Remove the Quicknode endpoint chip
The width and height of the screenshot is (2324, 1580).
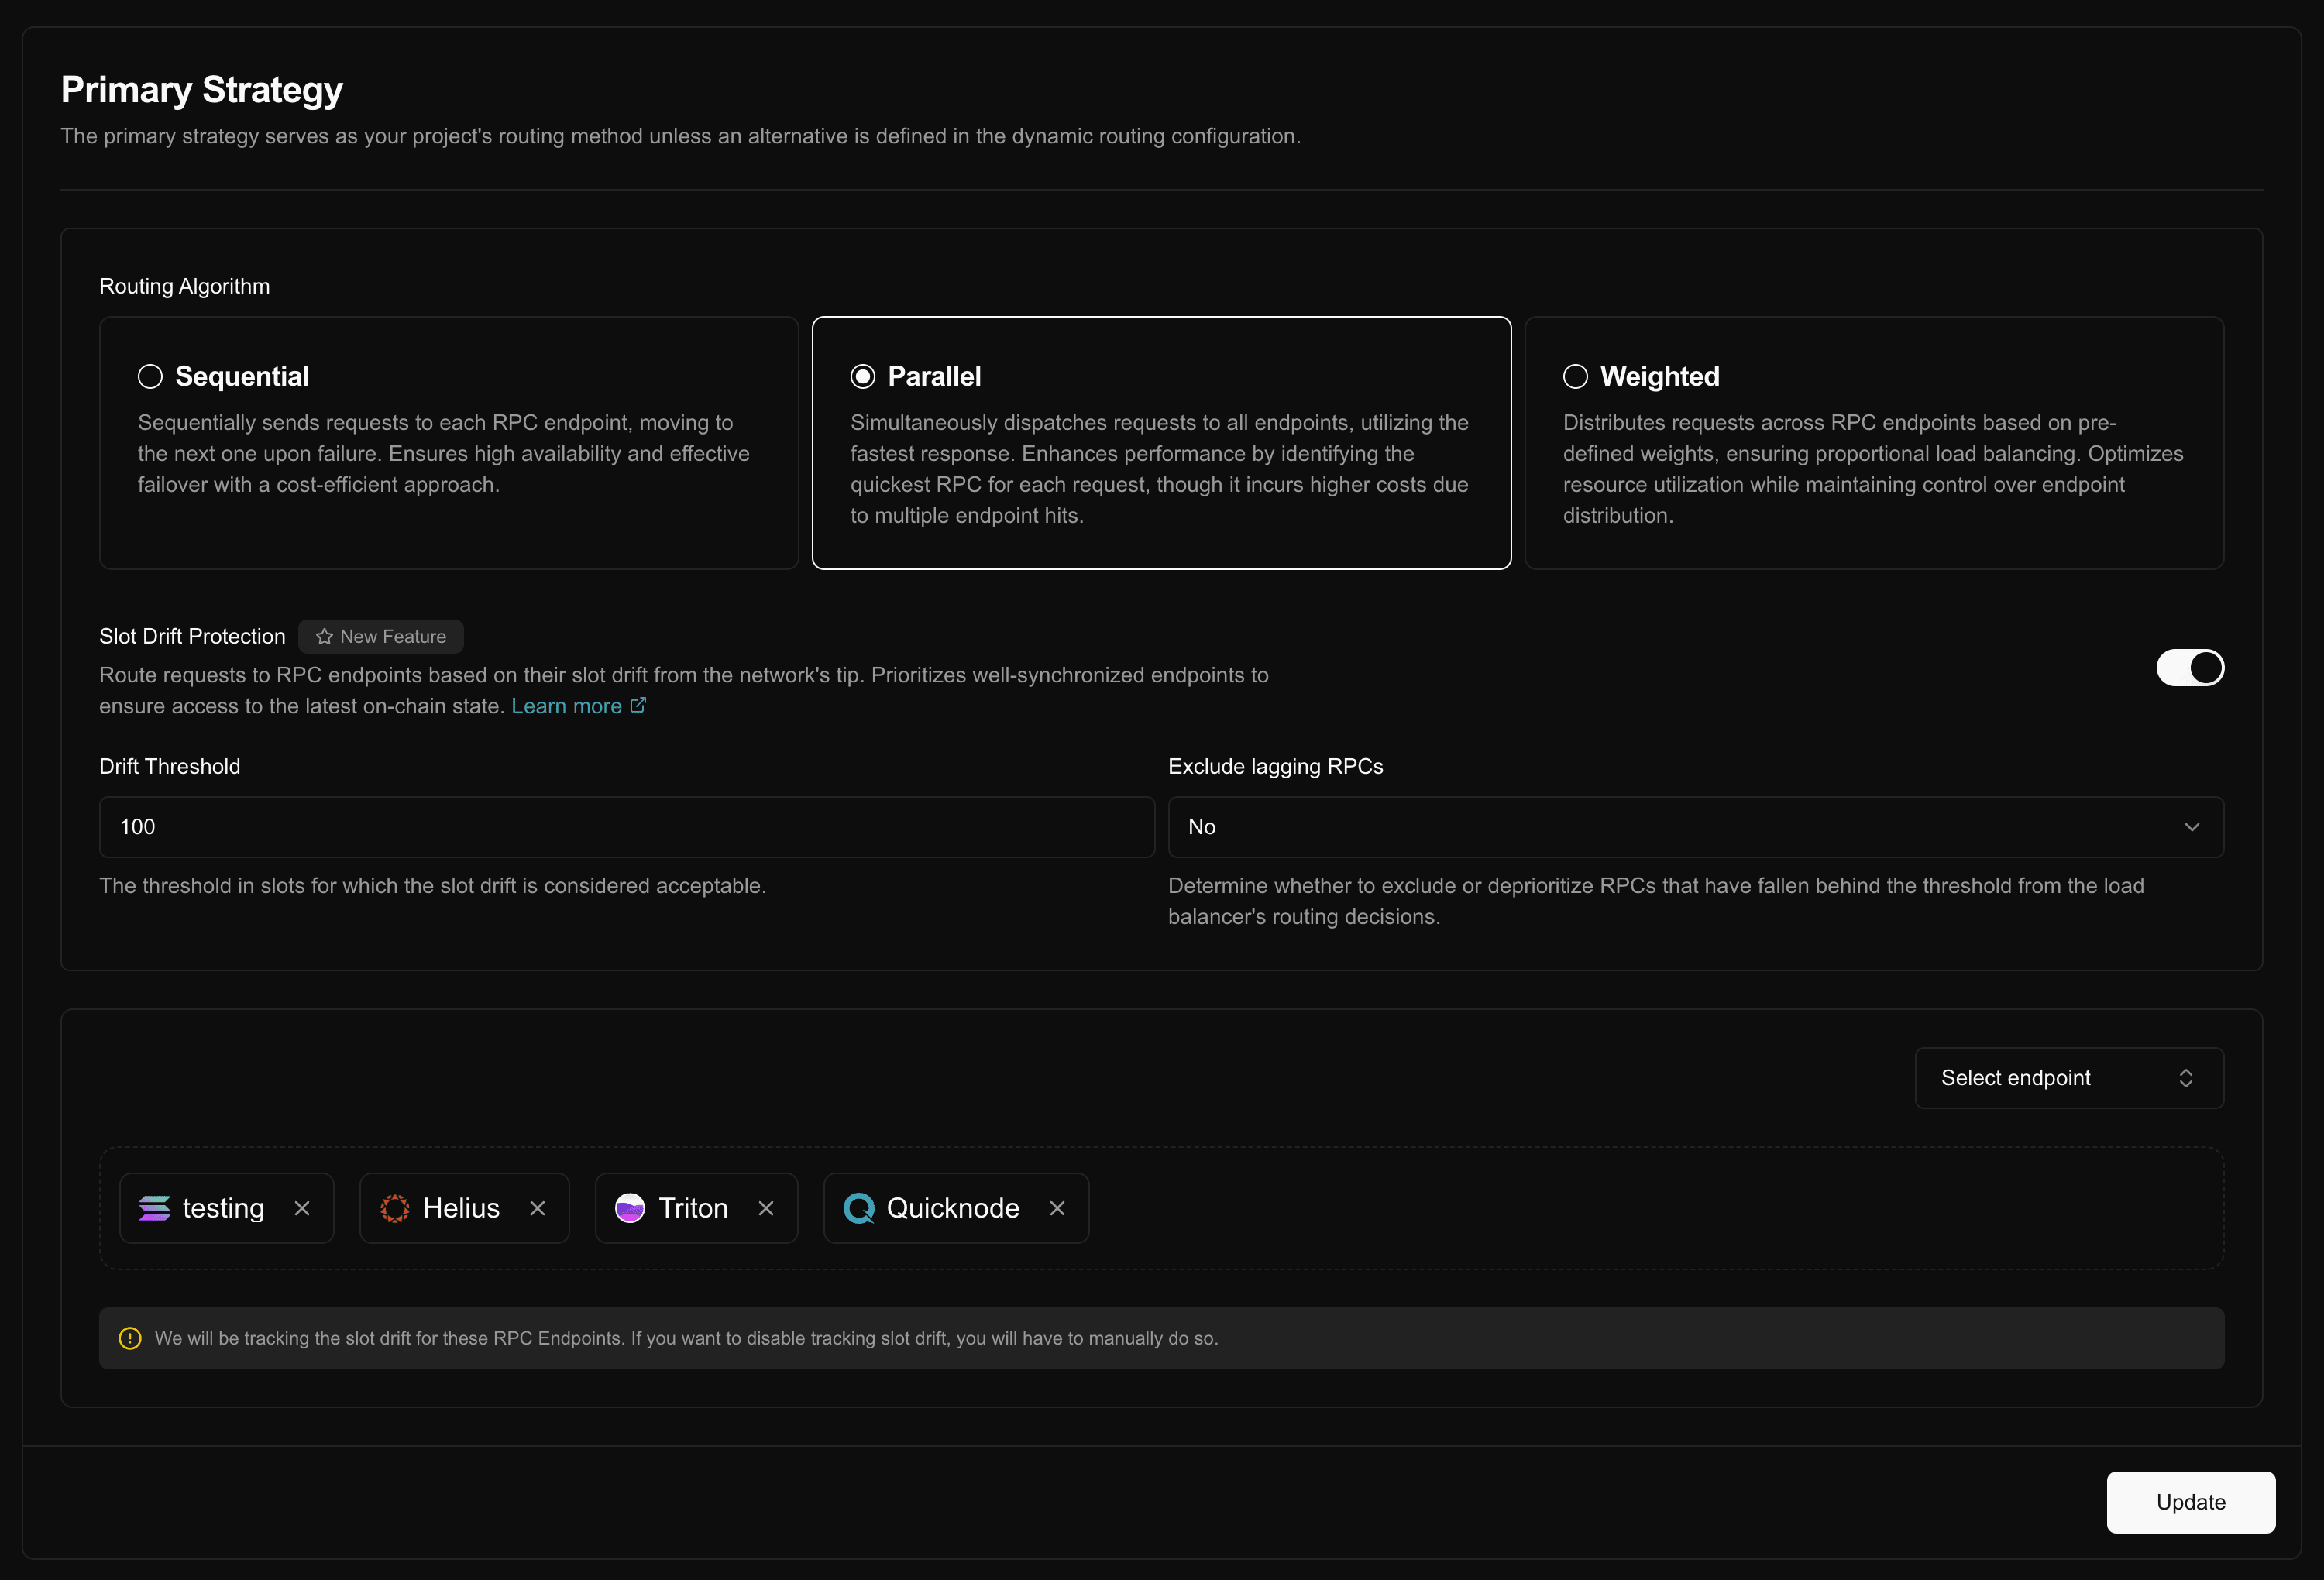click(1058, 1208)
